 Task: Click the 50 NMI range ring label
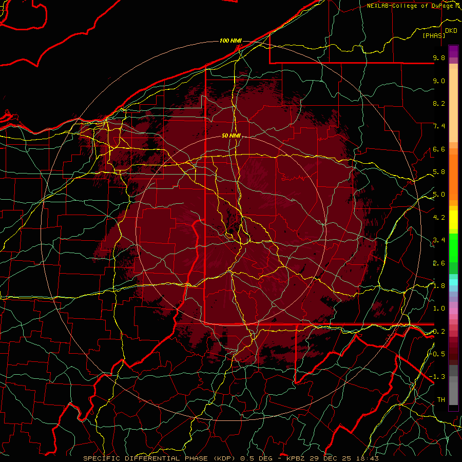[x=232, y=136]
